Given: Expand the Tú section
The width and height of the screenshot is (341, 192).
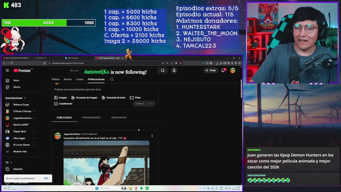Looking at the screenshot, I should pyautogui.click(x=9, y=162).
